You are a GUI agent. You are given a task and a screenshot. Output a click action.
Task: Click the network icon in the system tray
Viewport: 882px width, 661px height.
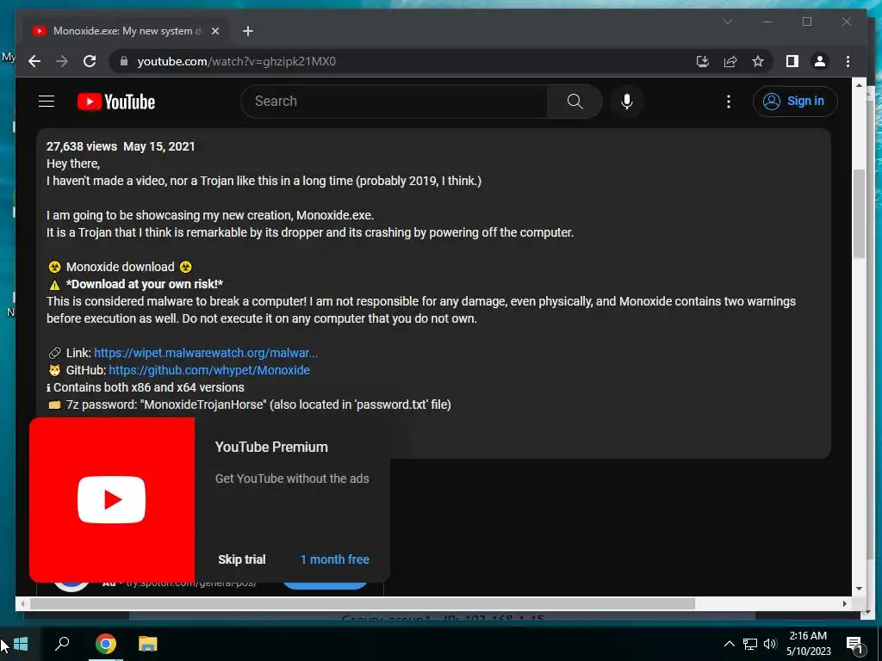[x=750, y=644]
